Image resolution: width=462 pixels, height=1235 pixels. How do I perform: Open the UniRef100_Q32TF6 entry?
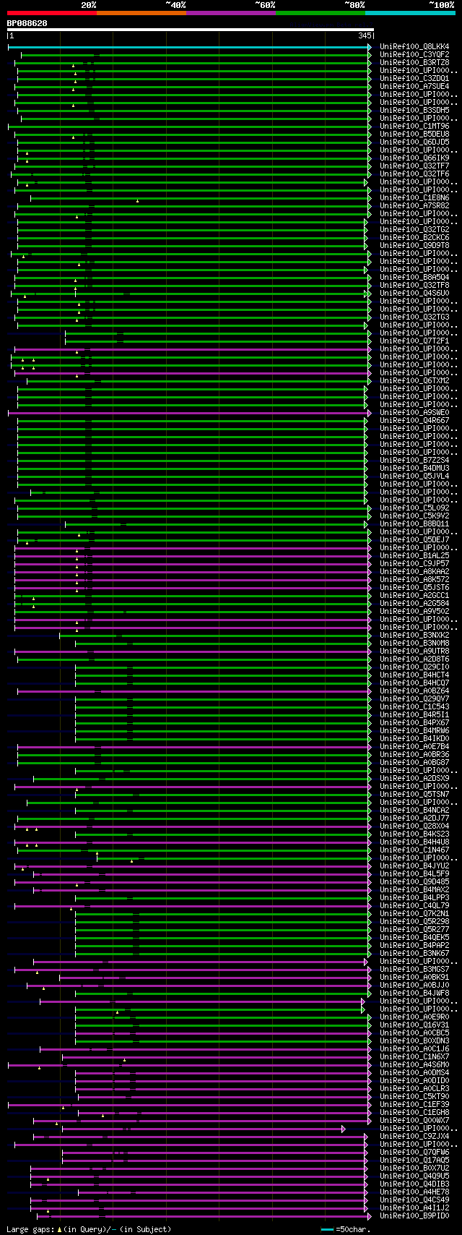click(x=414, y=174)
